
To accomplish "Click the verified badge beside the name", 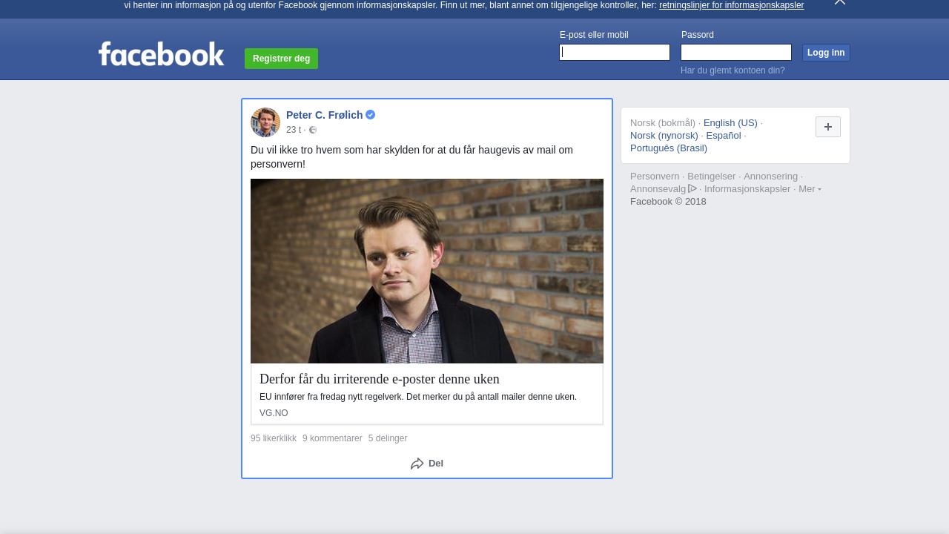I will pyautogui.click(x=370, y=114).
